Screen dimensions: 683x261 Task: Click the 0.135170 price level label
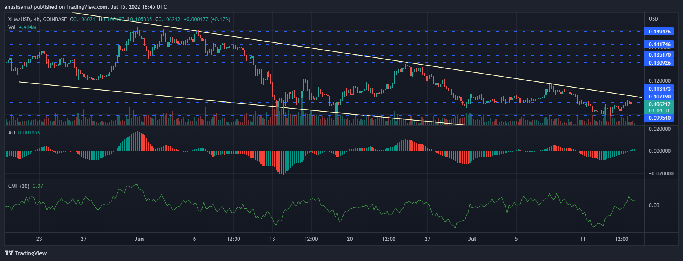click(659, 55)
